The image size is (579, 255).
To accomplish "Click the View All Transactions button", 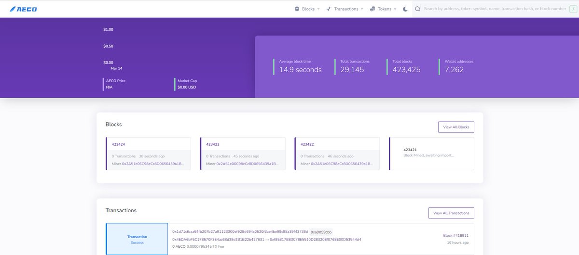I will (451, 213).
